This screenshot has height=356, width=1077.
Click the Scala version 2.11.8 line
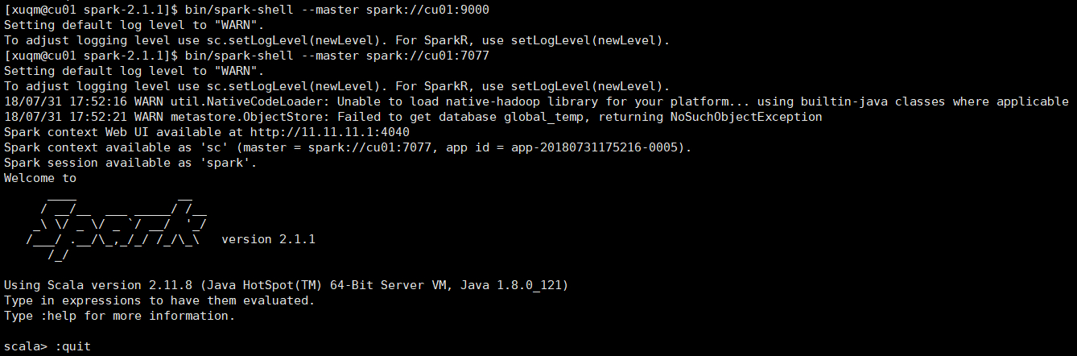[x=286, y=285]
